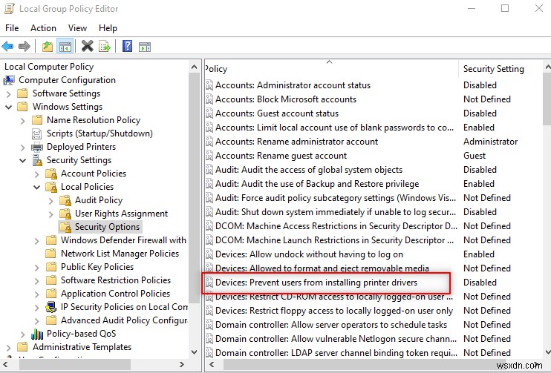The image size is (551, 373).
Task: Click the Export List toolbar icon
Action: (105, 46)
